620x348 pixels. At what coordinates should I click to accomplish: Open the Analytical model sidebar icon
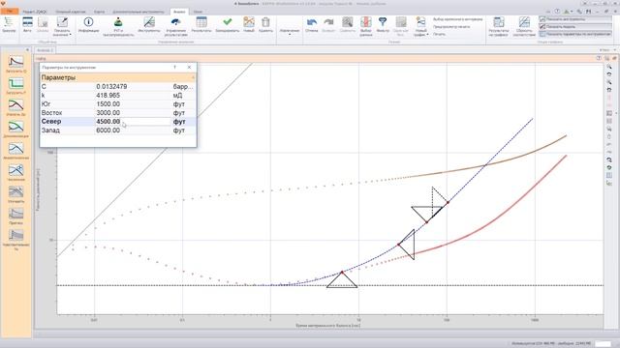[15, 151]
